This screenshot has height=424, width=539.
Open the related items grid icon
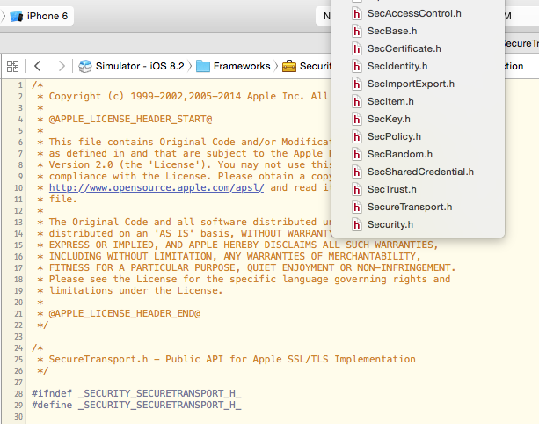12,66
